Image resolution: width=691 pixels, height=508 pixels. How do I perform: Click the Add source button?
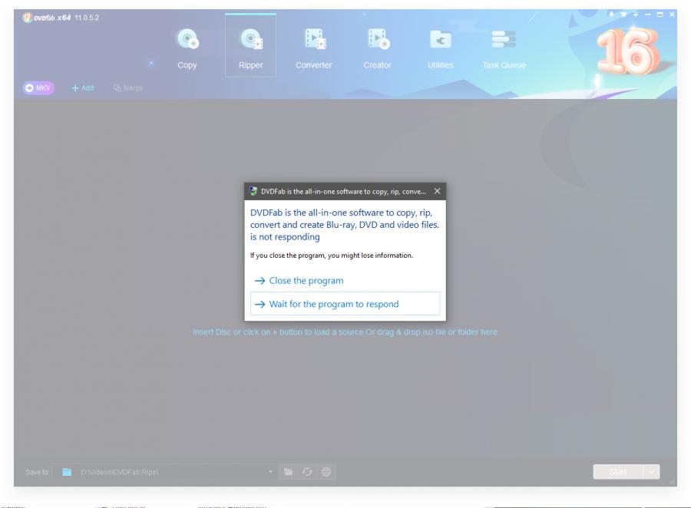82,87
